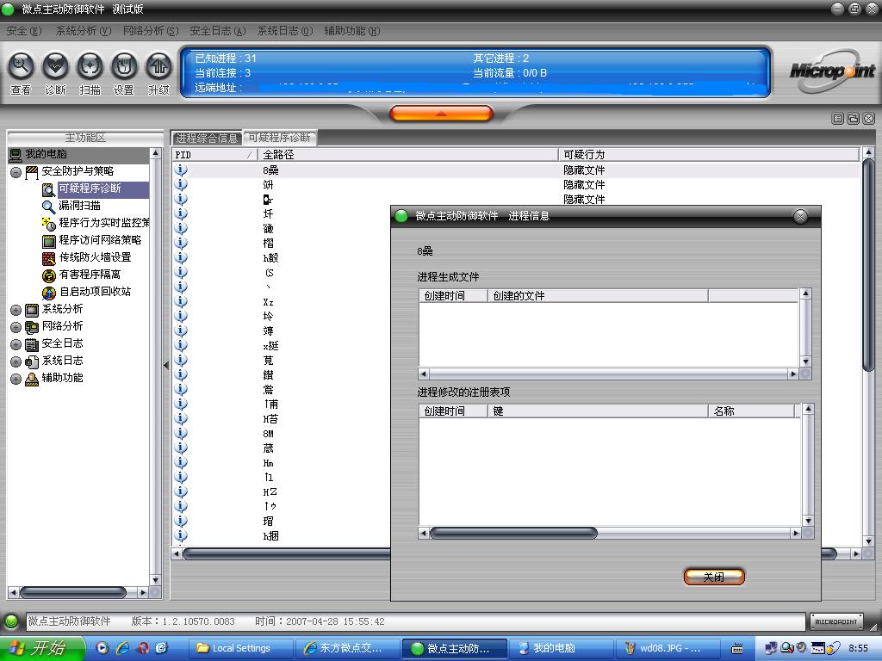Switch to the 可疑程序诊断 tab
The height and width of the screenshot is (661, 882).
pos(280,137)
